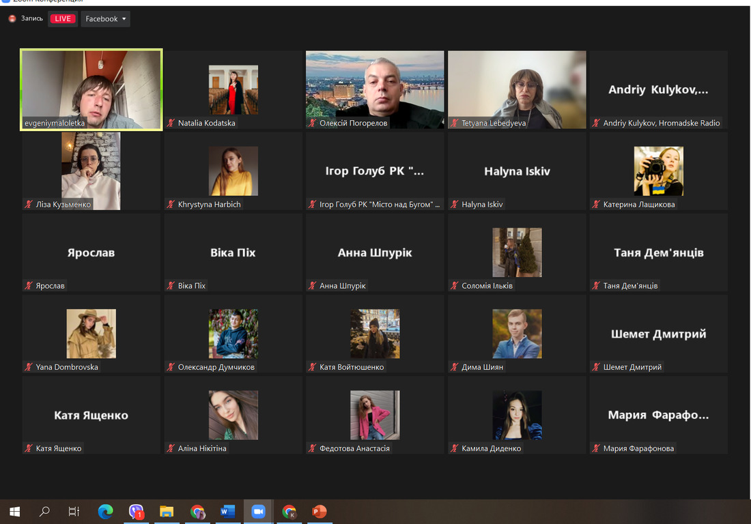Click the large Катя Ященко name placeholder
The image size is (751, 524).
pos(91,416)
